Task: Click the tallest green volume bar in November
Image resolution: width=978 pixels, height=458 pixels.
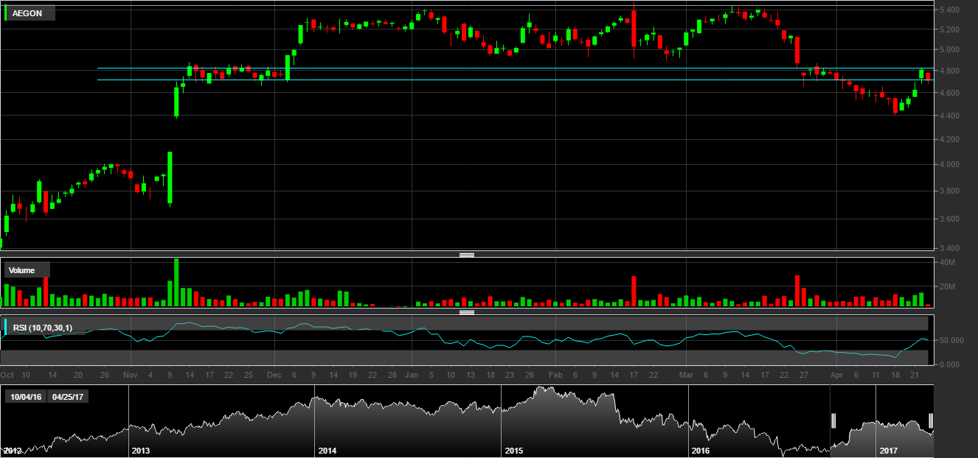Action: pos(176,283)
